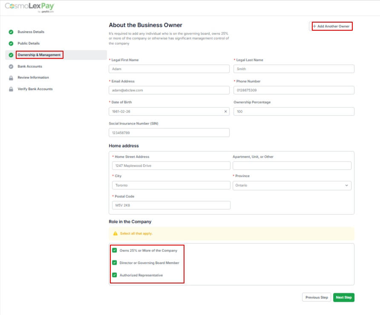Click the Home Street Address field
The image size is (380, 315).
coord(171,166)
